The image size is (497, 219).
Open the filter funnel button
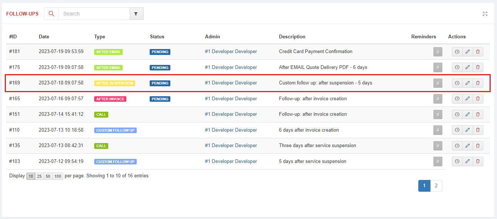coord(136,14)
